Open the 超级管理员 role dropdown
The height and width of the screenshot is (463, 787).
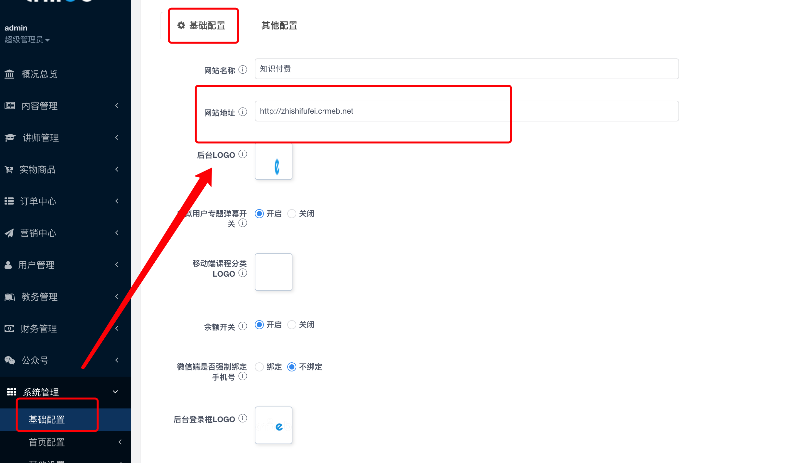(27, 40)
